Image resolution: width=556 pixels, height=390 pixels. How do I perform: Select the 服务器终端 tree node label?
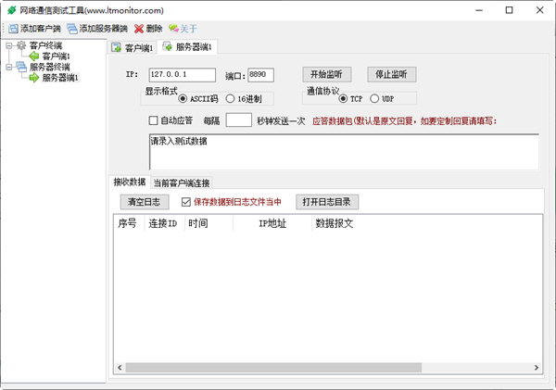click(50, 67)
